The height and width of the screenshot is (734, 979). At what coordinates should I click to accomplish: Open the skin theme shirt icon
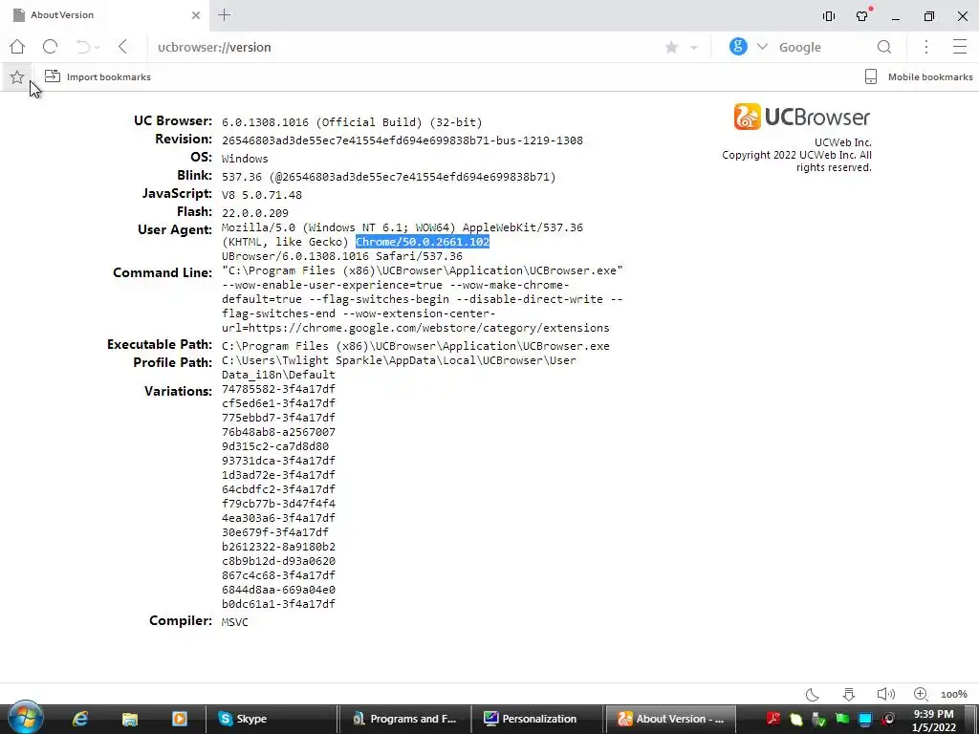pos(863,15)
